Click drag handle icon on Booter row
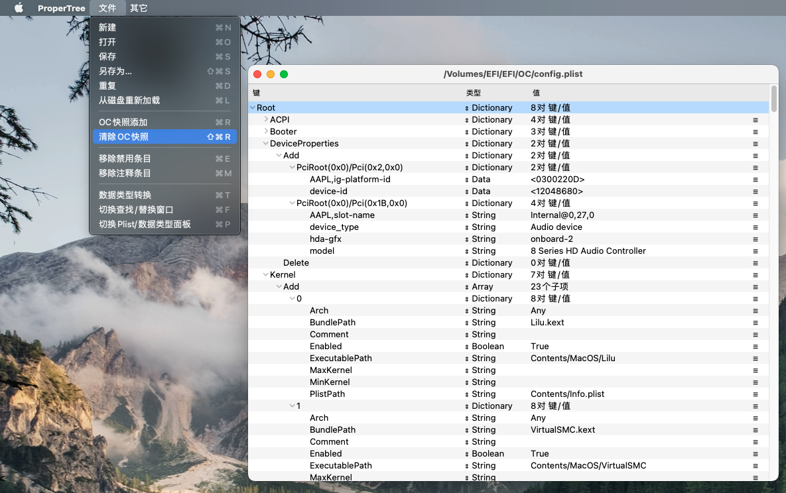Screen dimensions: 786x493 click(755, 132)
